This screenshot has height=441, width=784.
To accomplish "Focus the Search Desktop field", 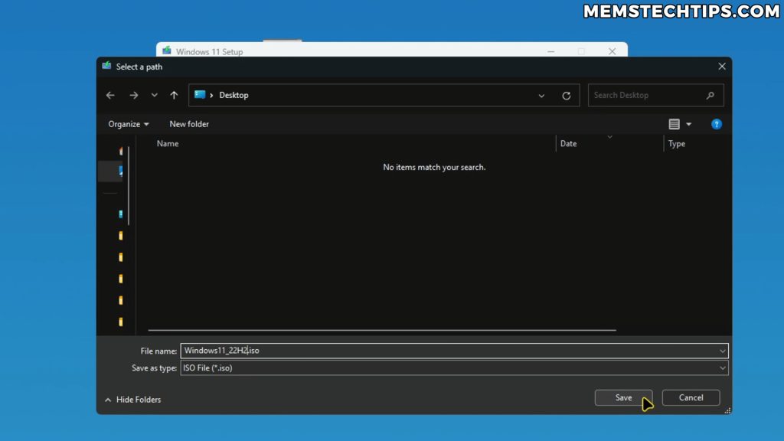I will (655, 95).
